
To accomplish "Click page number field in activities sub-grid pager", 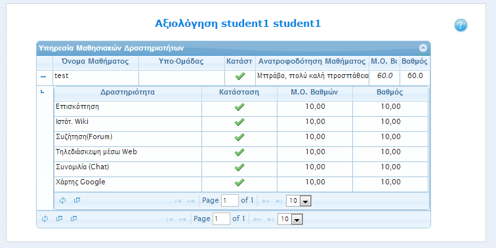I will pyautogui.click(x=230, y=201).
